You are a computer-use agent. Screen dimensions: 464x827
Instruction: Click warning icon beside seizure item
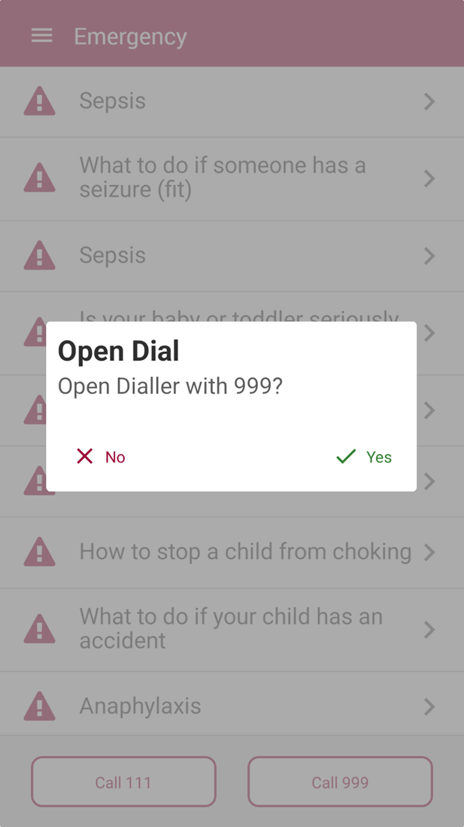(x=40, y=178)
